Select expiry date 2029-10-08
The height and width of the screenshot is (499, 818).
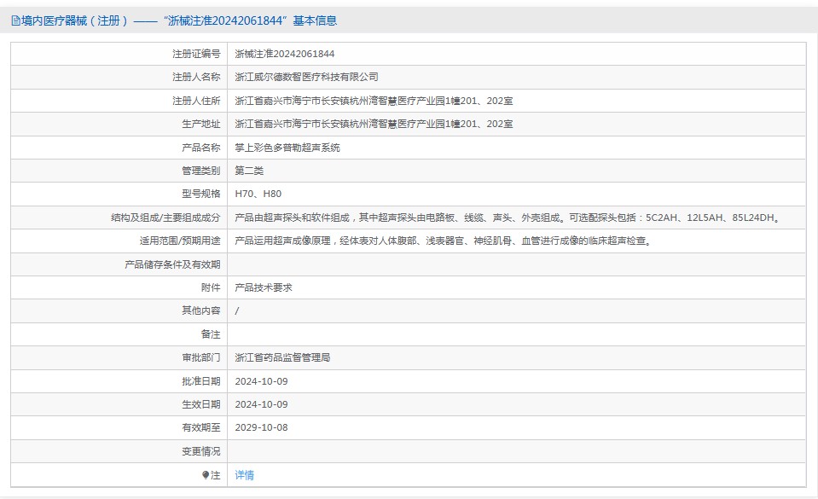(261, 427)
